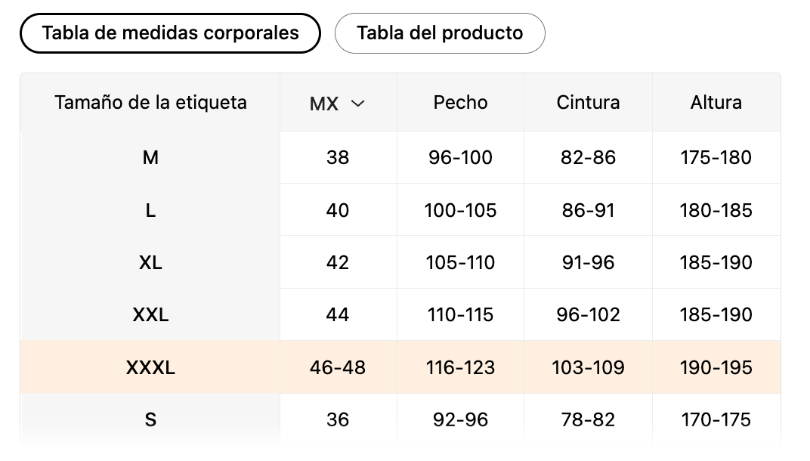Click the 180-185 height value for L

(x=716, y=211)
